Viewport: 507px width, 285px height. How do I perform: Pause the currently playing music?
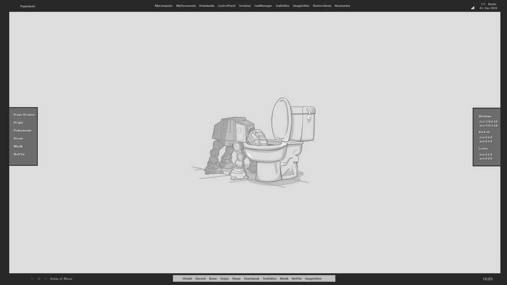tap(38, 278)
